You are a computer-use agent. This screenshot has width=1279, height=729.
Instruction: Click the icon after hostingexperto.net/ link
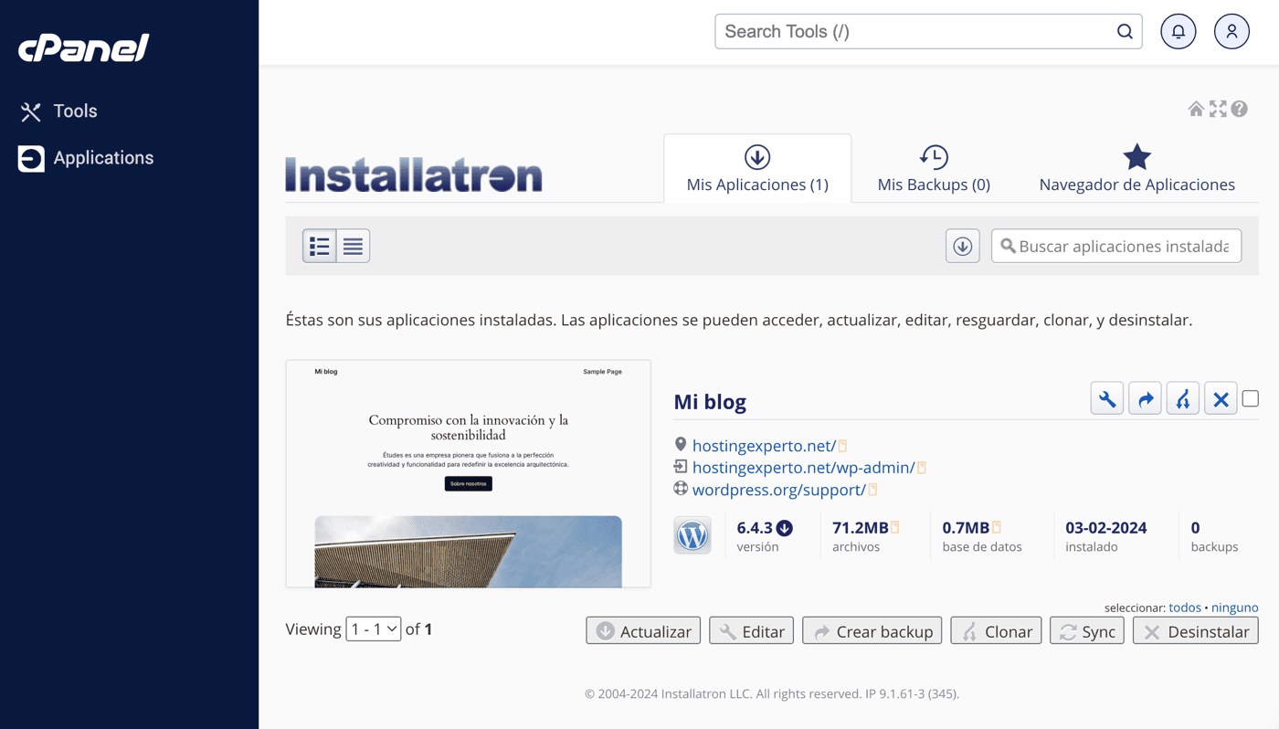tap(842, 446)
